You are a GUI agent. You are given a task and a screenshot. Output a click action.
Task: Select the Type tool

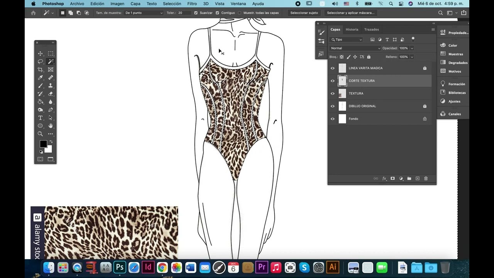pos(40,118)
